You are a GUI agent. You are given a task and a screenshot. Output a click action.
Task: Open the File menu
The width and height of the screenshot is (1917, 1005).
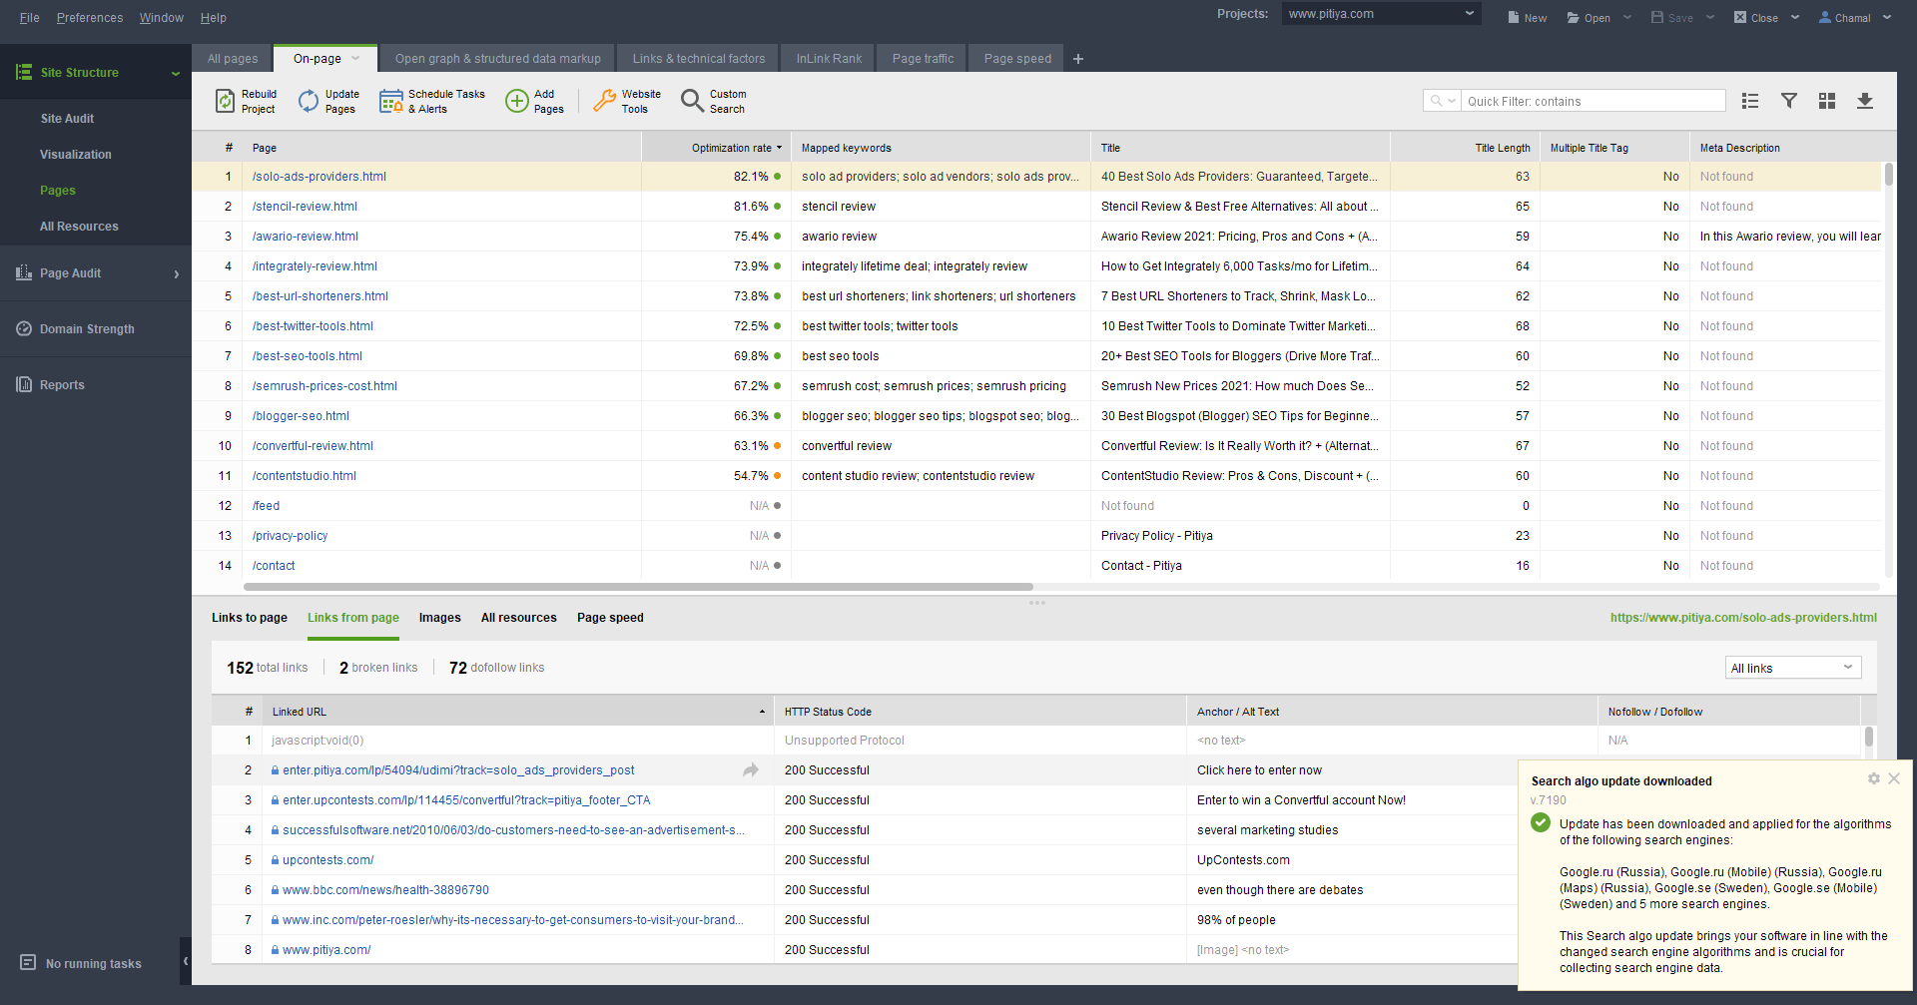click(x=30, y=18)
